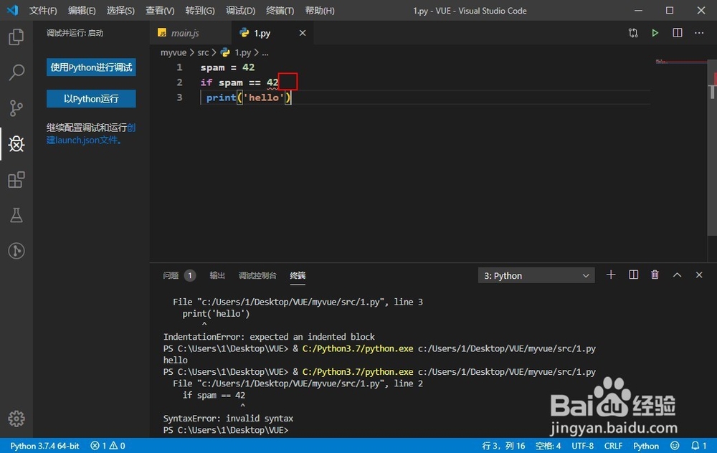
Task: Click the compare changes icon in editor toolbar
Action: tap(633, 33)
